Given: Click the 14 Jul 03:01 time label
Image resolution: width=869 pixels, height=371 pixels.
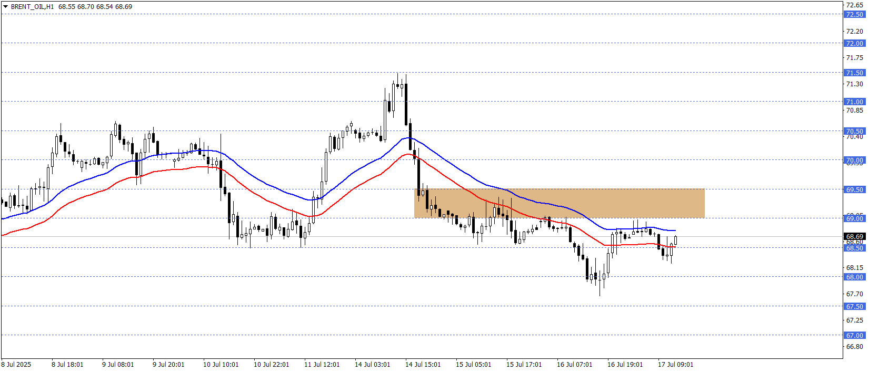Looking at the screenshot, I should 372,365.
